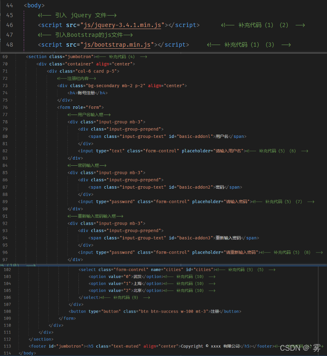Viewport: 327px width, 356px height.
Task: Select the "补充代码 (1) (2)" comment on line 46
Action: [263, 25]
